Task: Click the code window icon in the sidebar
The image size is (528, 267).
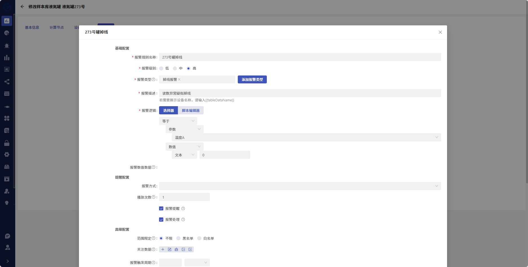Action: [x=7, y=94]
